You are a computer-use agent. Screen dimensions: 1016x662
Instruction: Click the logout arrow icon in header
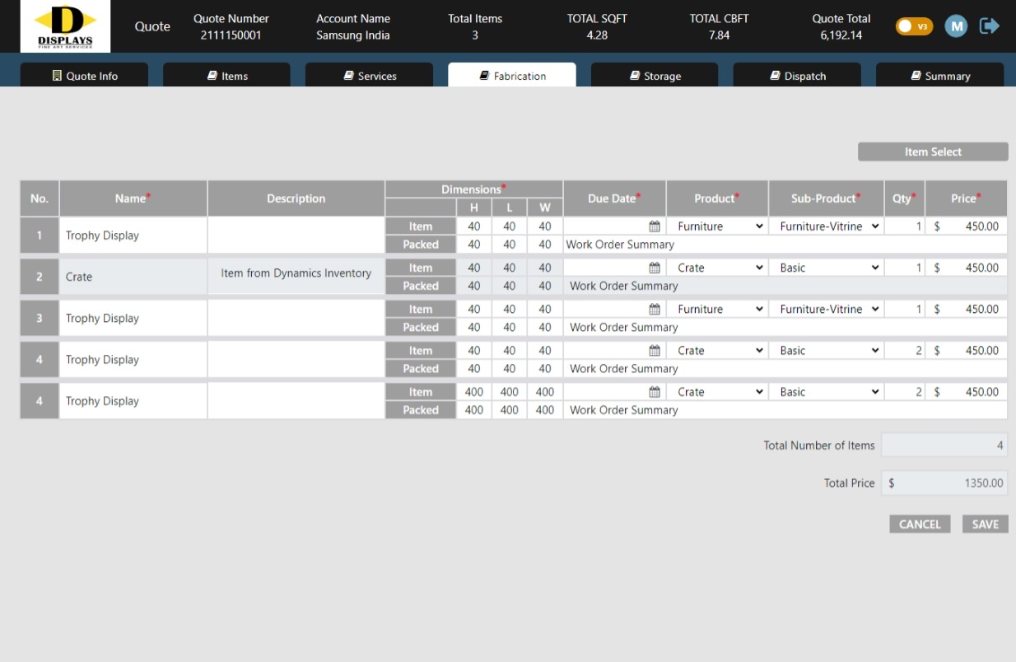989,26
